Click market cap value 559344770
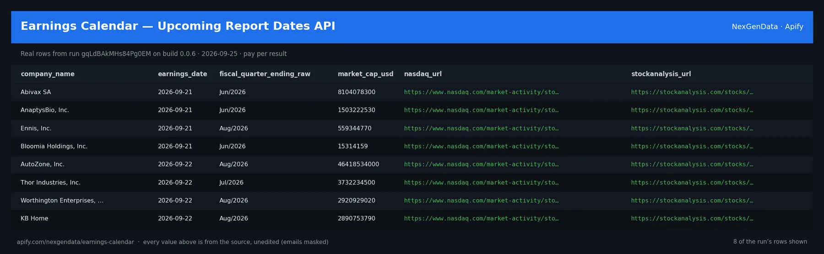The image size is (824, 254). click(x=355, y=128)
